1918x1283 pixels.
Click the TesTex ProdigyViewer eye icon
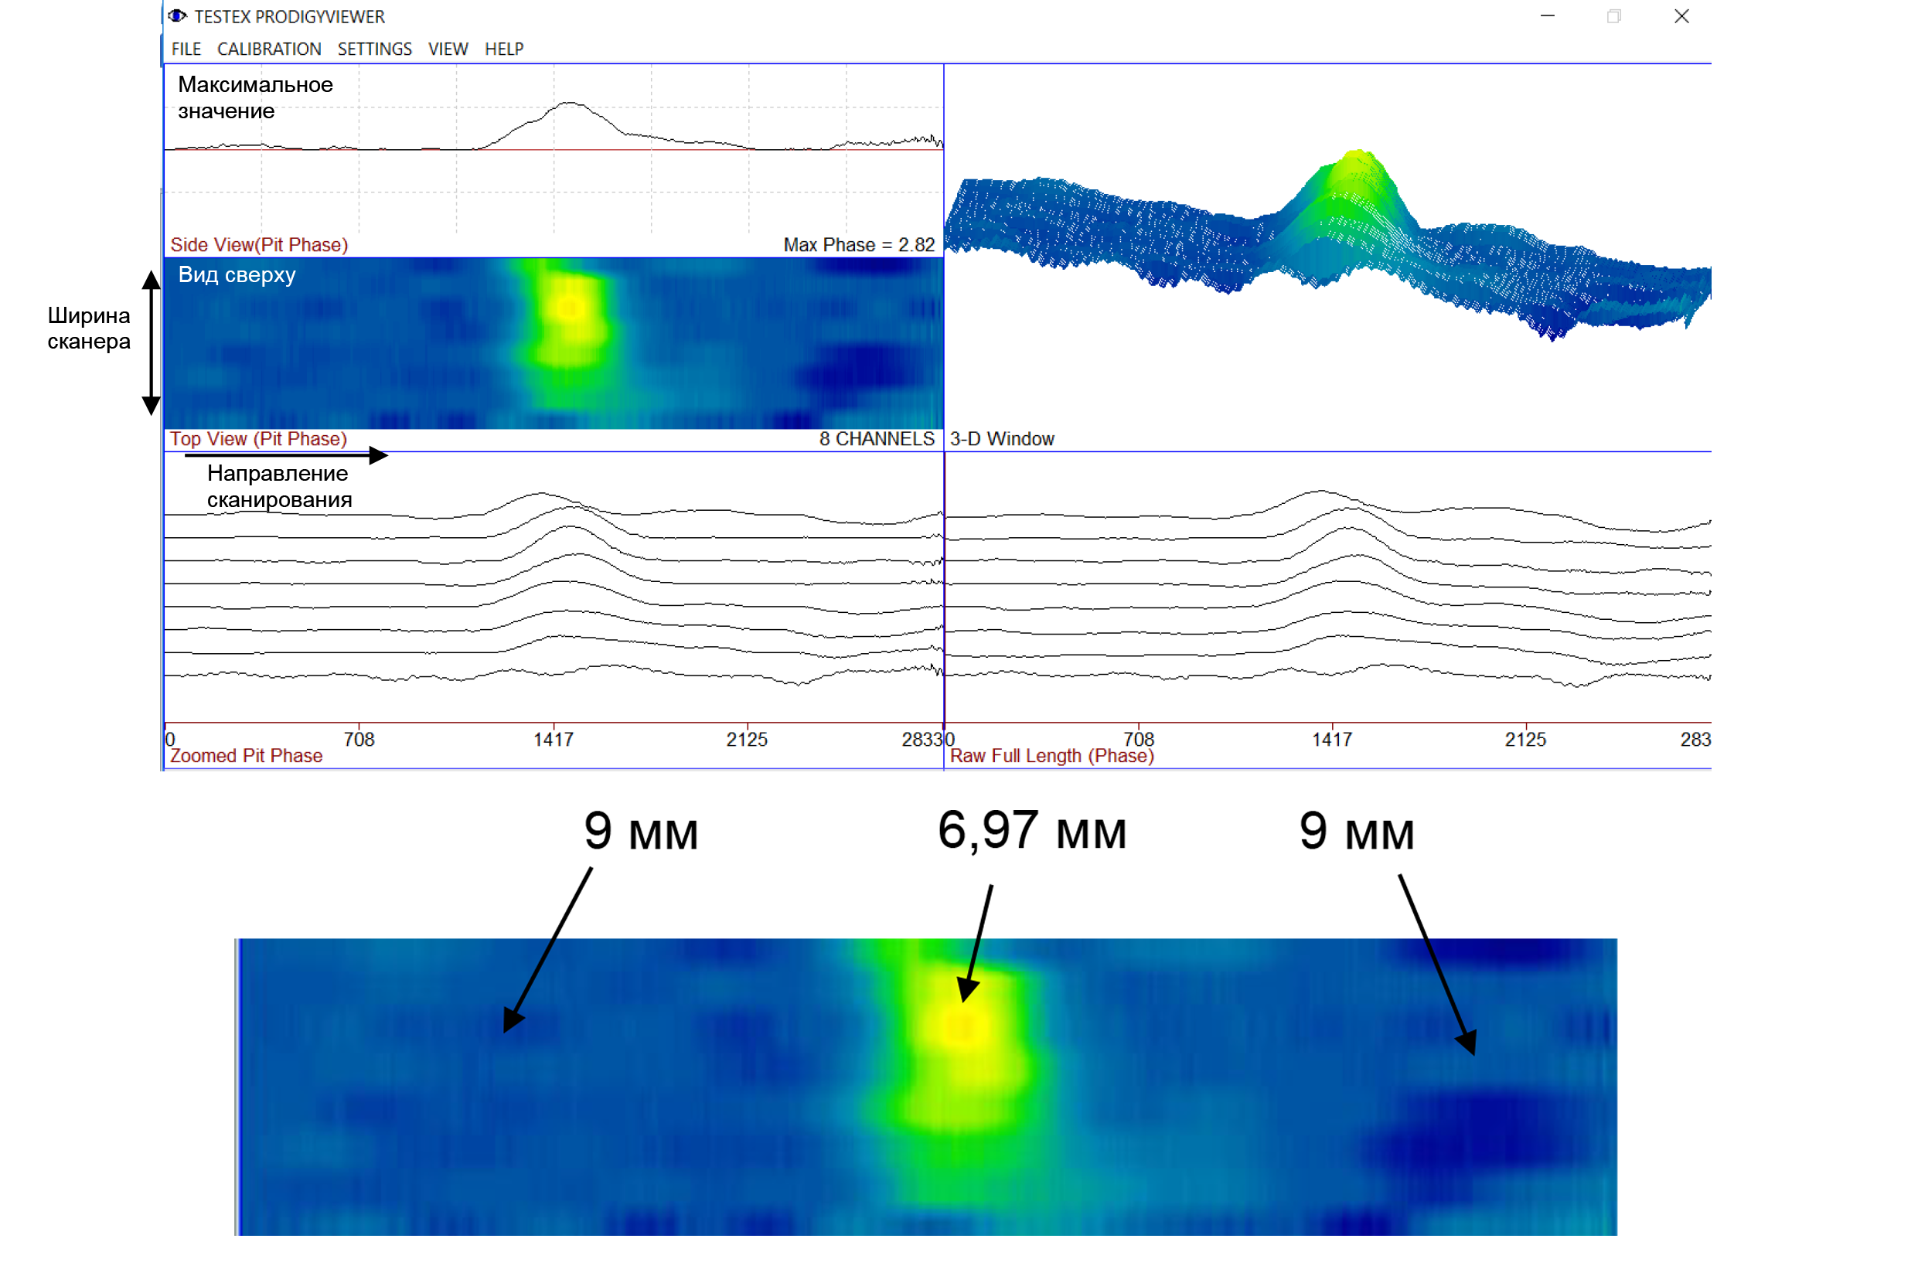[x=177, y=16]
